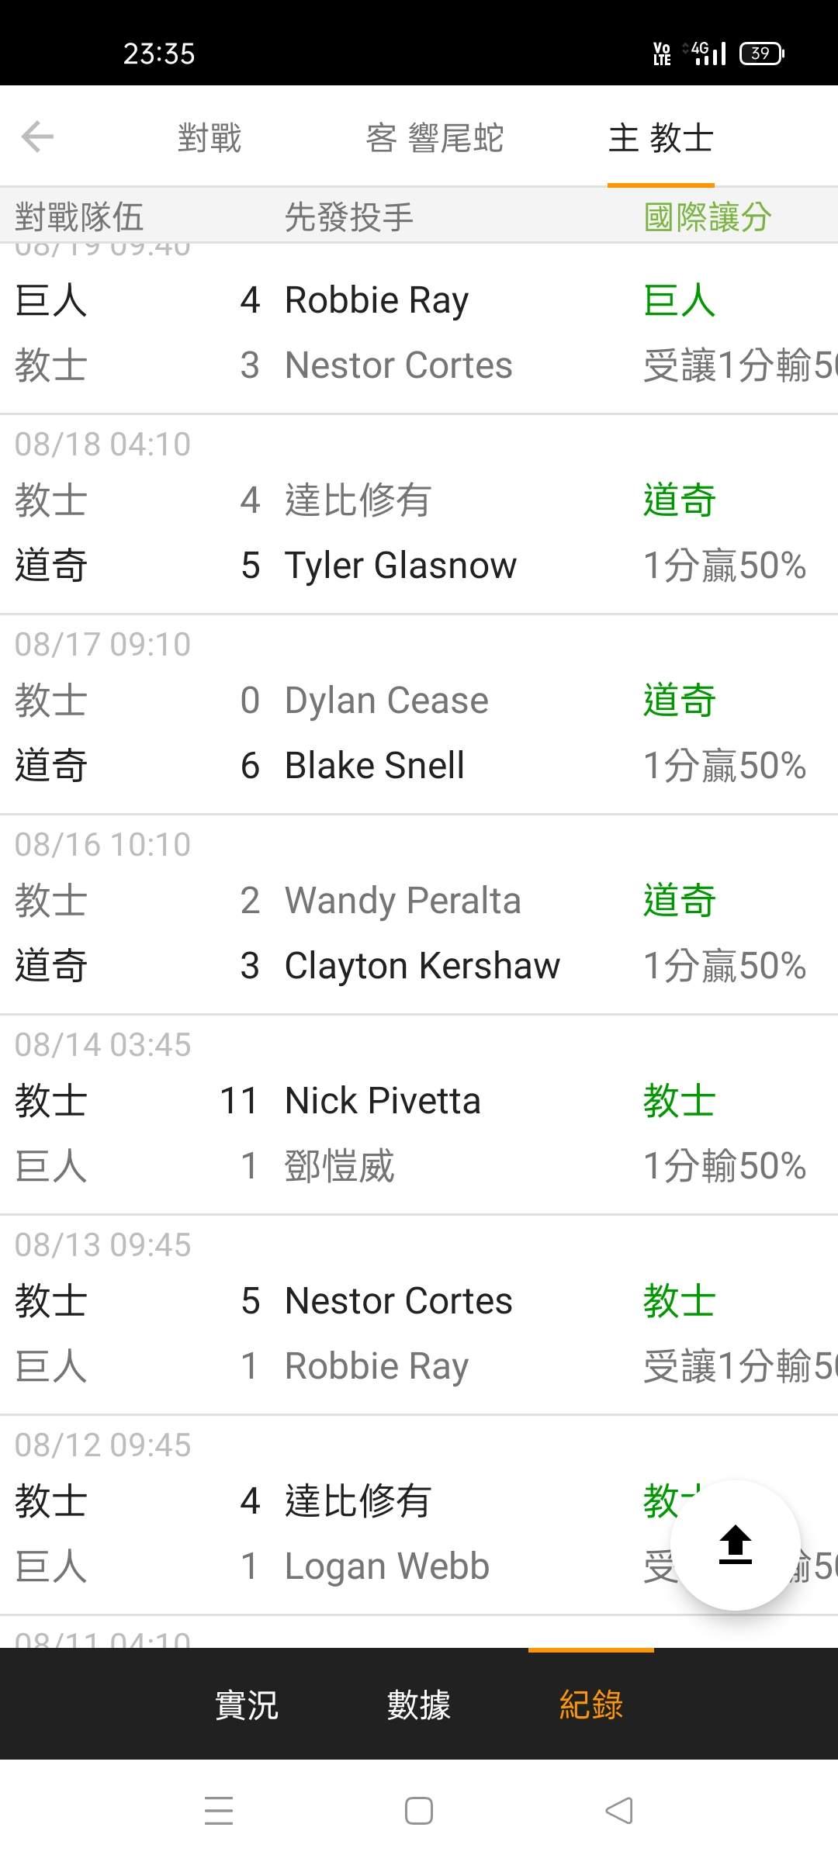The image size is (838, 1862).
Task: Open the 實況 bottom tab
Action: click(x=246, y=1705)
